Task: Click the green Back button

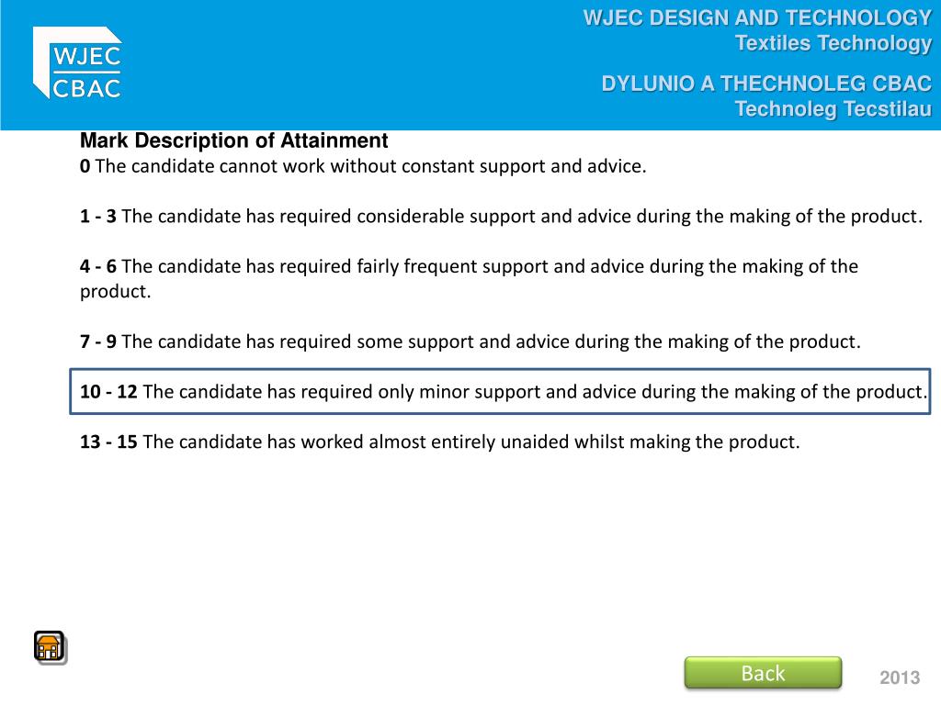Action: tap(763, 673)
